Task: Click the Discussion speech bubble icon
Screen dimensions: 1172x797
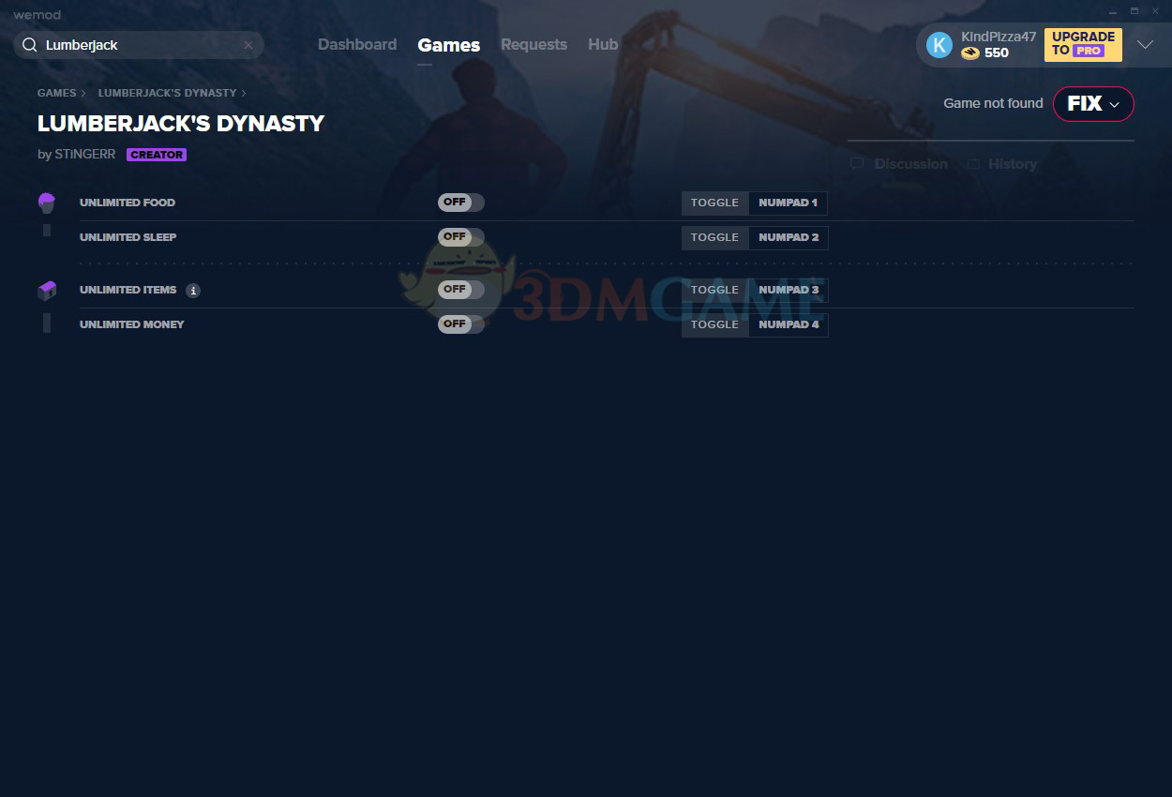Action: [857, 164]
